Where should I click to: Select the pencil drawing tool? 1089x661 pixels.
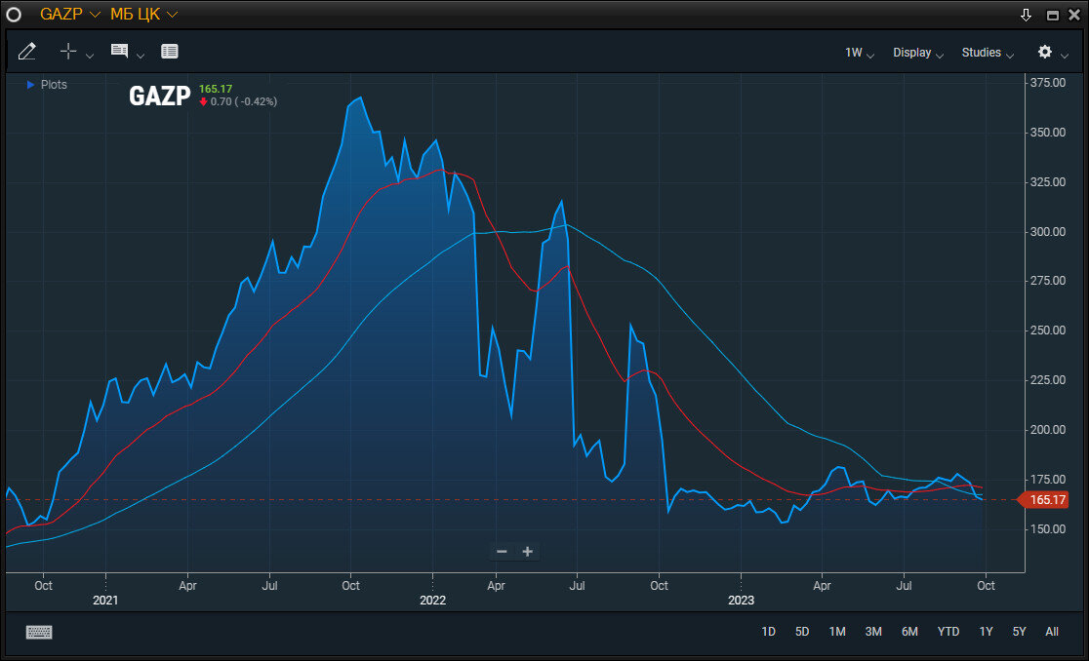tap(27, 52)
